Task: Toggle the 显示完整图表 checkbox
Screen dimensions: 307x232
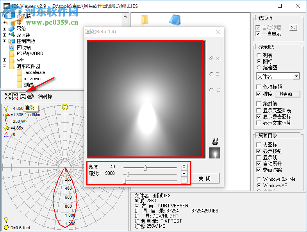Action: (x=259, y=110)
